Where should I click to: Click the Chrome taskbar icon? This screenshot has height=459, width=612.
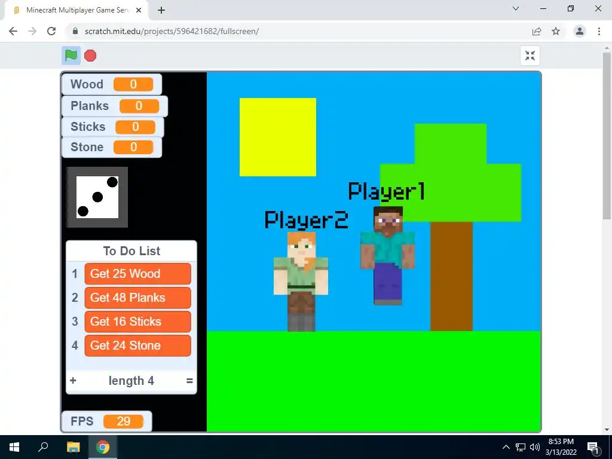[x=103, y=447]
